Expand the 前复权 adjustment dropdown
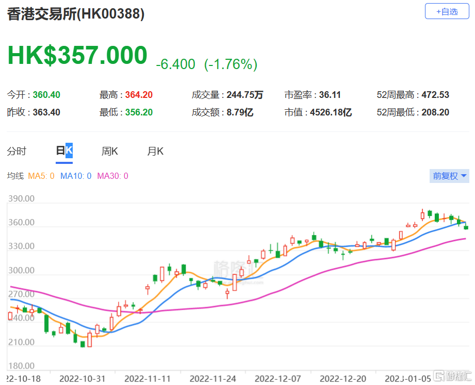This screenshot has width=475, height=385. pyautogui.click(x=449, y=176)
